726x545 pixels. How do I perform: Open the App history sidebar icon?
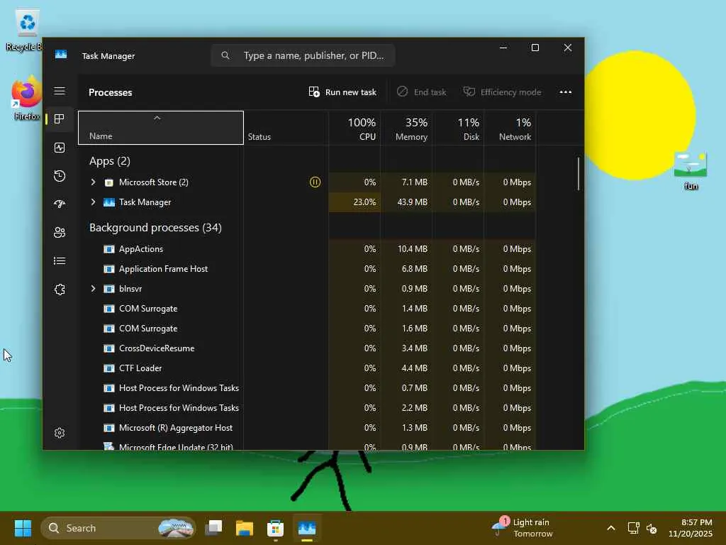coord(60,176)
